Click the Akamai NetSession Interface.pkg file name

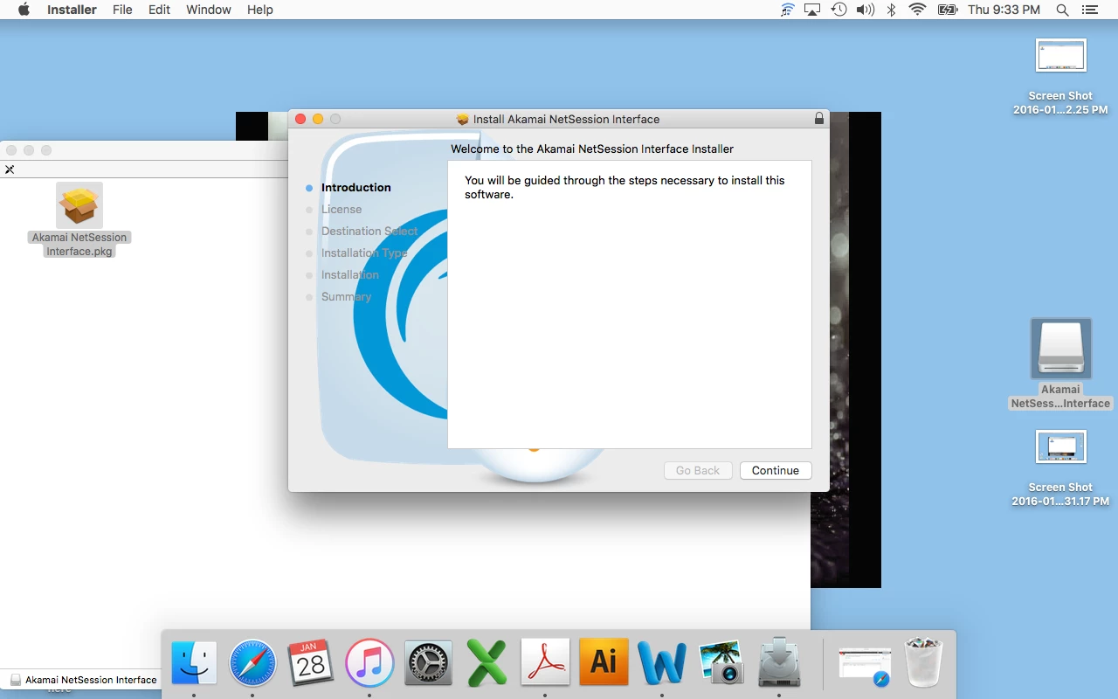79,244
